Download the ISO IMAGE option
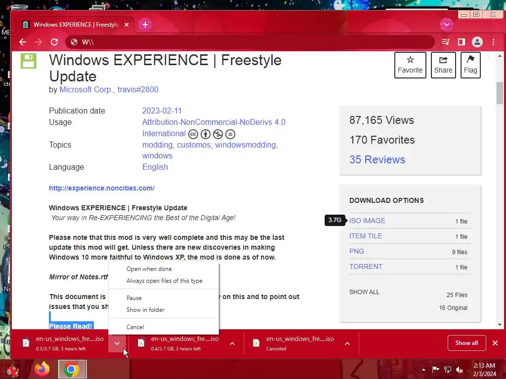This screenshot has height=379, width=506. click(367, 221)
